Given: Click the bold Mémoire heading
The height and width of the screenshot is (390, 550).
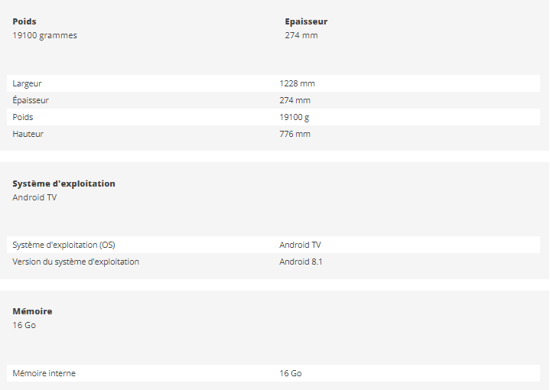Looking at the screenshot, I should 32,311.
